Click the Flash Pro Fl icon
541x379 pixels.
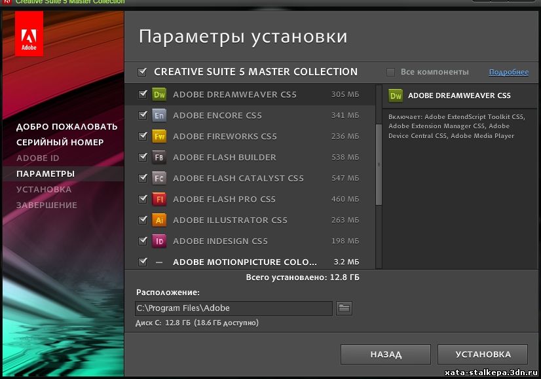159,199
